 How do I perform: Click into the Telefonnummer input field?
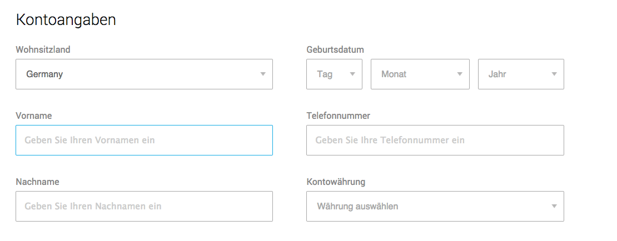(435, 140)
